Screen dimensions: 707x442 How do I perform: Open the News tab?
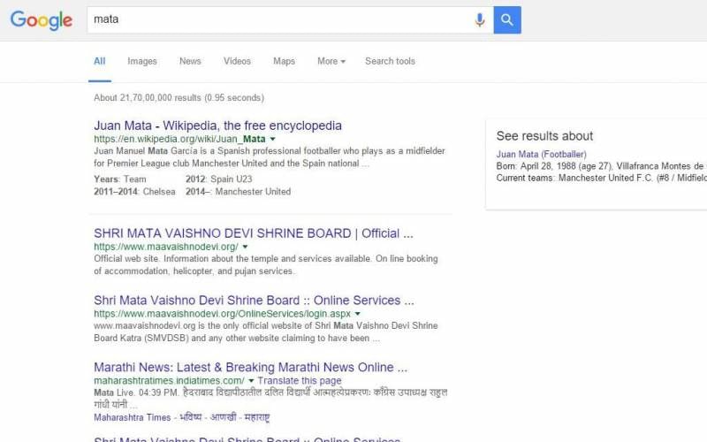pos(190,61)
